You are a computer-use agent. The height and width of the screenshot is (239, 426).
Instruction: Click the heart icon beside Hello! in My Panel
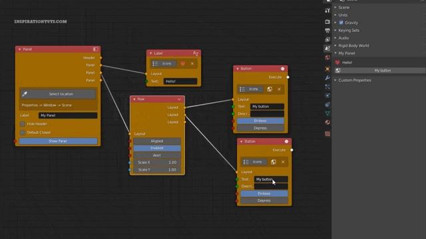(x=337, y=62)
